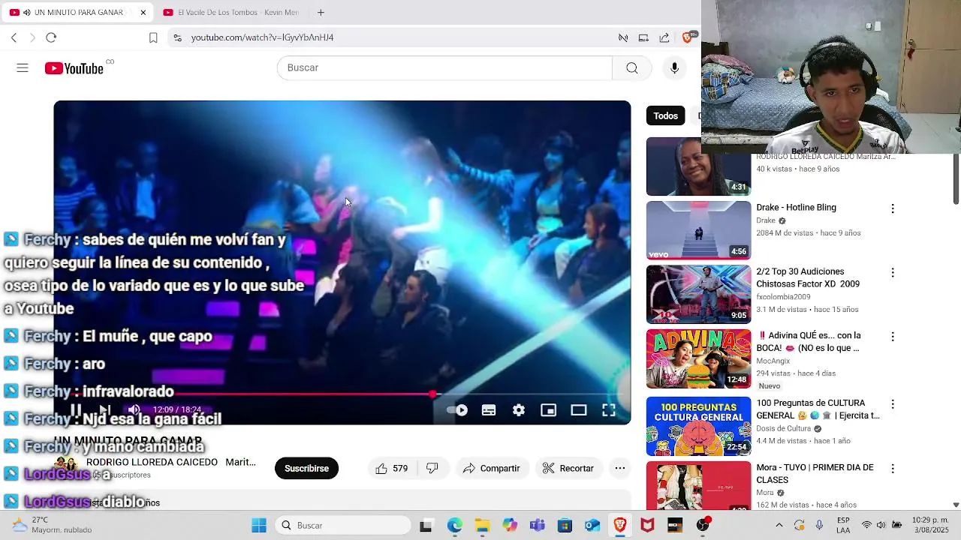The image size is (961, 540).
Task: Open options menu for Drake - Hotline Bling
Action: (893, 208)
